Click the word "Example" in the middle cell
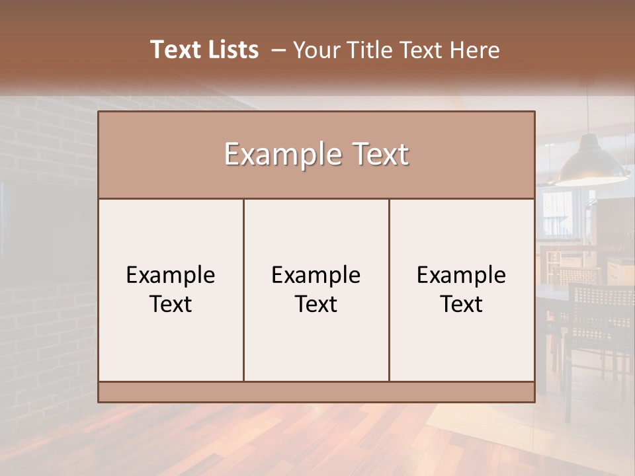 (x=316, y=276)
